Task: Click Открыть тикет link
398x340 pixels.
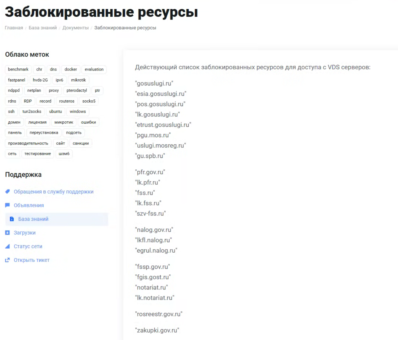Action: (x=32, y=260)
